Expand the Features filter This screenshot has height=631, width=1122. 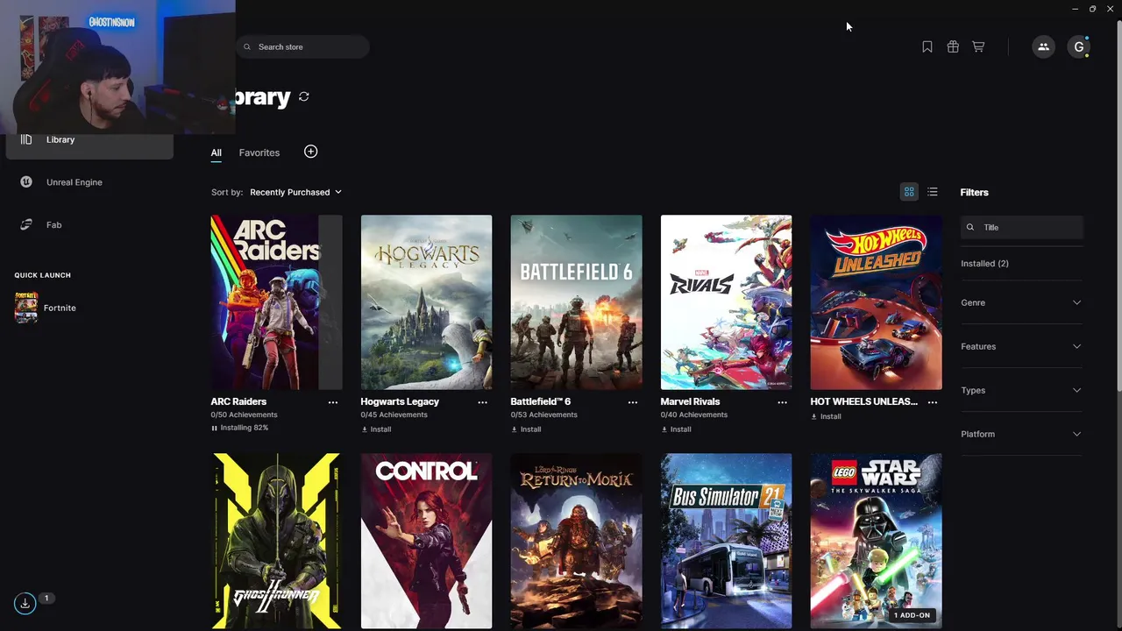1021,346
